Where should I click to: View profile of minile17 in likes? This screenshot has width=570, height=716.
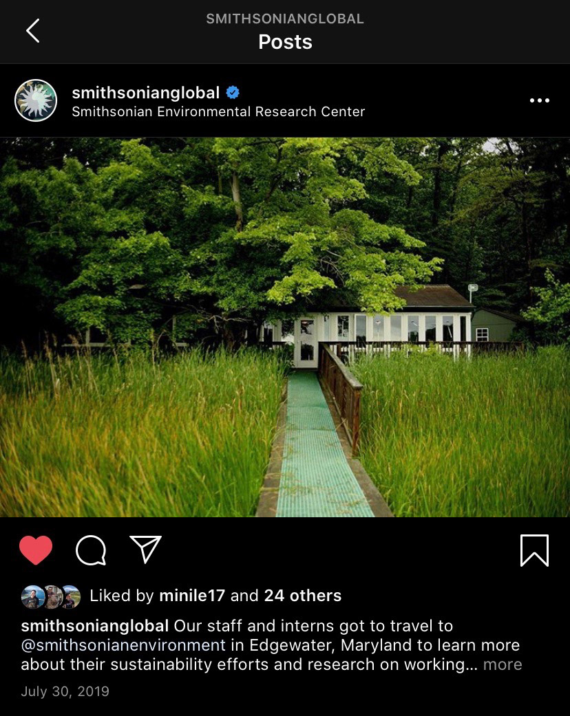192,596
